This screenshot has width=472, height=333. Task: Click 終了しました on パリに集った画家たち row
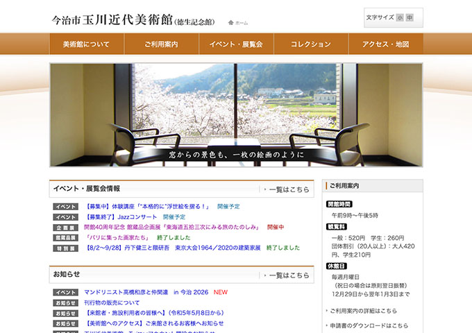[x=174, y=238]
